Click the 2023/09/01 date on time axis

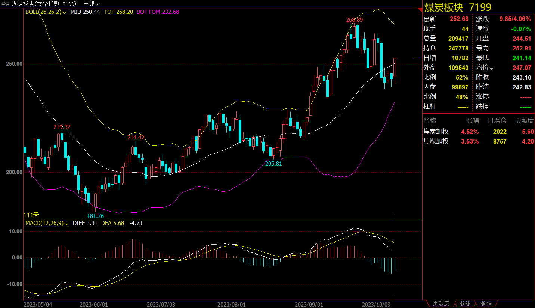[309, 304]
